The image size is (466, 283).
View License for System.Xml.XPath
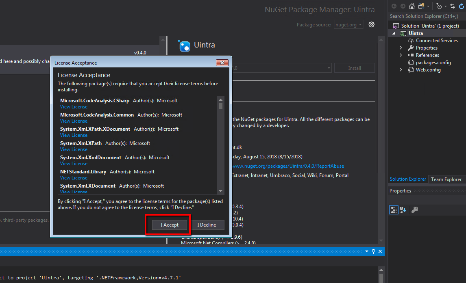74,149
